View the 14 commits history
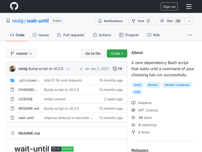 point(117,69)
